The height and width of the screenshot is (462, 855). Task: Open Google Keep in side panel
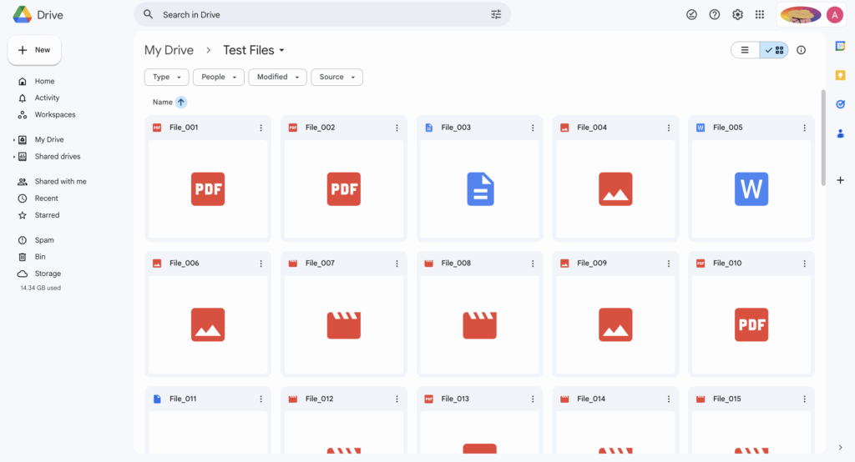(841, 75)
